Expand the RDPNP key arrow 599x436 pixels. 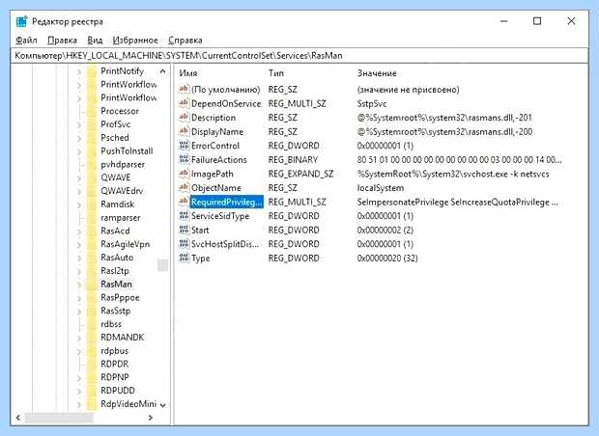(x=78, y=378)
